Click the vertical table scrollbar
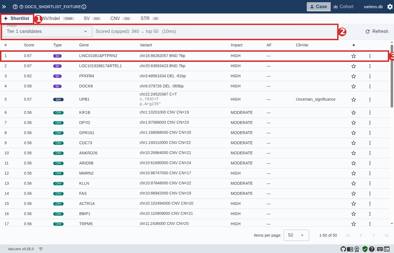The image size is (394, 253). (x=392, y=76)
